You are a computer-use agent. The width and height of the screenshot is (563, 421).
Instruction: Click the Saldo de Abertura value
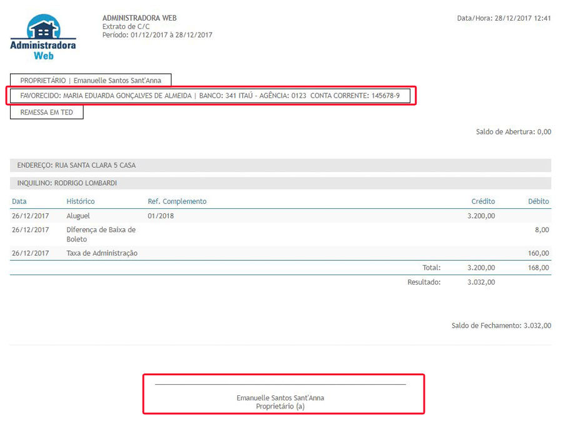pos(544,132)
